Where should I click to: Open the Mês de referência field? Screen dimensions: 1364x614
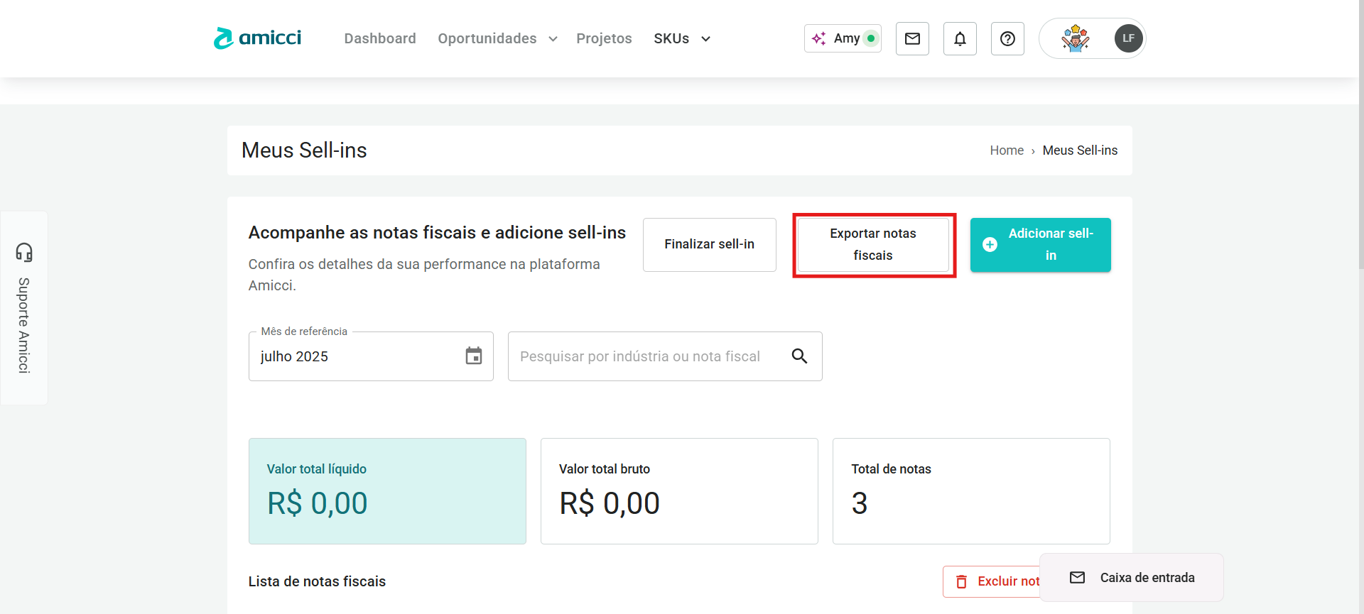(x=355, y=356)
